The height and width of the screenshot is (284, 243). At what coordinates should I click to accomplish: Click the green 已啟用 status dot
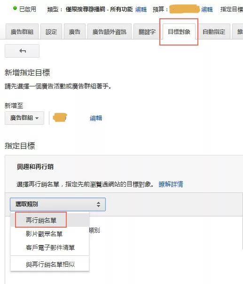[15, 8]
